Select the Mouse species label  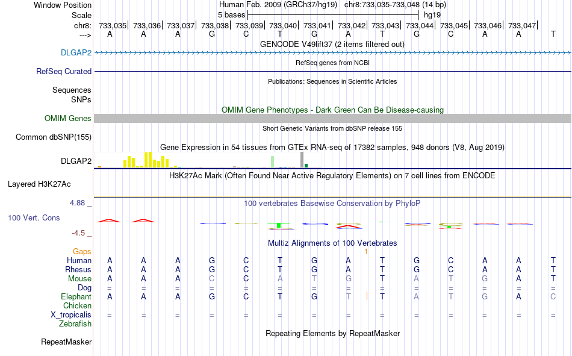click(79, 278)
